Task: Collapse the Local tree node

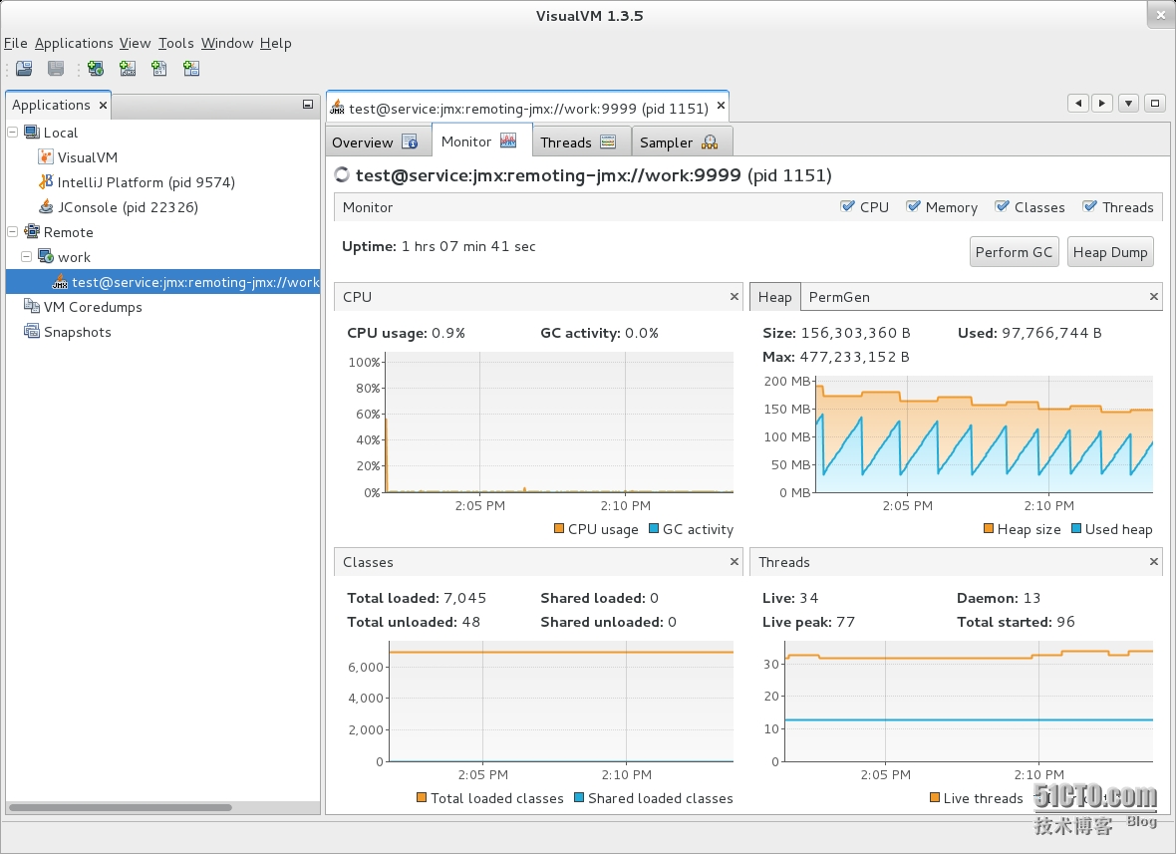Action: pos(13,132)
